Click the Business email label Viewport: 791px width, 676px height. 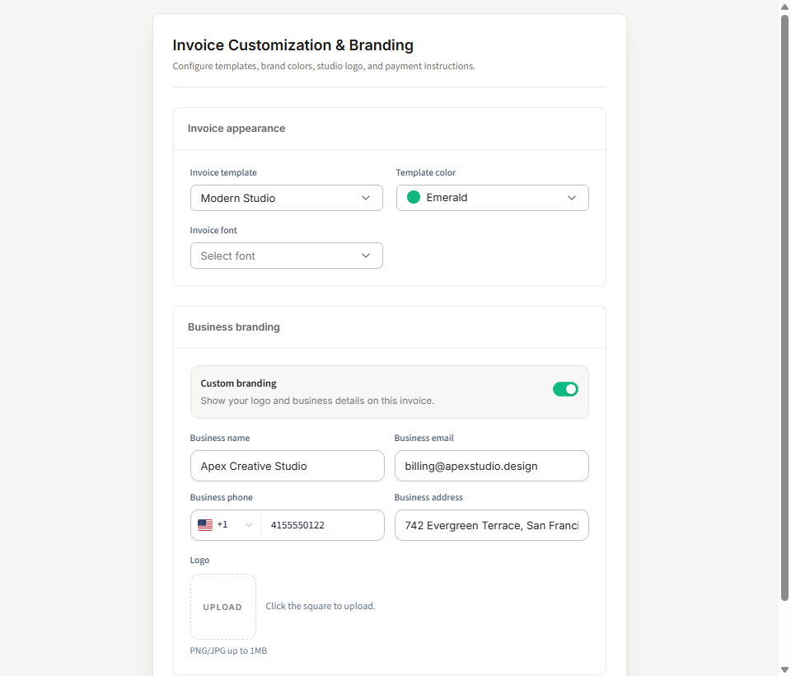pyautogui.click(x=424, y=439)
